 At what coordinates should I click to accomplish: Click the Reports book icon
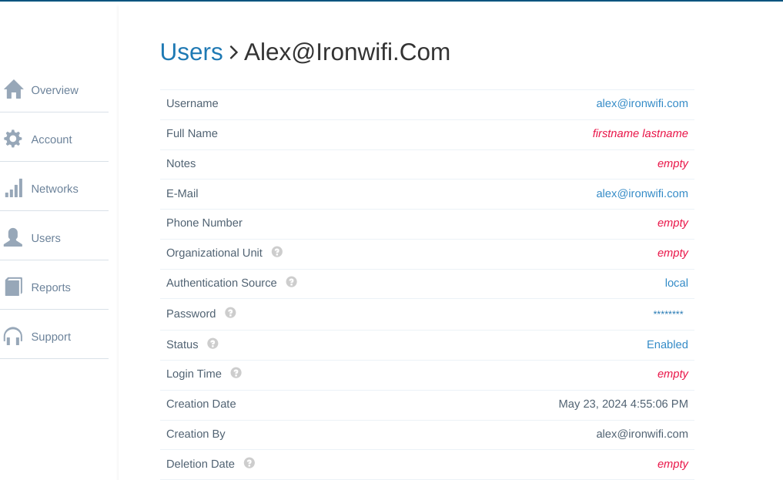[x=13, y=287]
